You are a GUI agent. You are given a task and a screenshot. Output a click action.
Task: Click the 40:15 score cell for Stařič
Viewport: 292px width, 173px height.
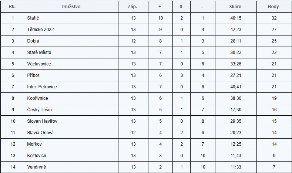pos(236,18)
